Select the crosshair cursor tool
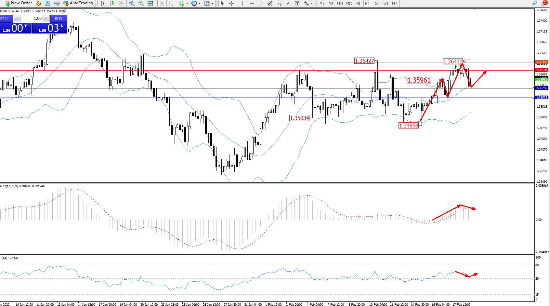 click(231, 3)
